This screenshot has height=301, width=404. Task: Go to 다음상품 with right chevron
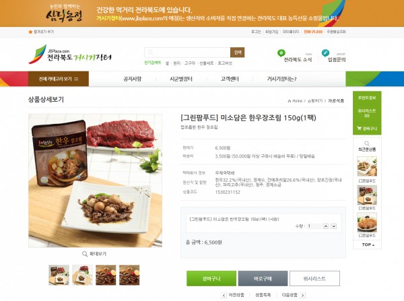pyautogui.click(x=303, y=296)
